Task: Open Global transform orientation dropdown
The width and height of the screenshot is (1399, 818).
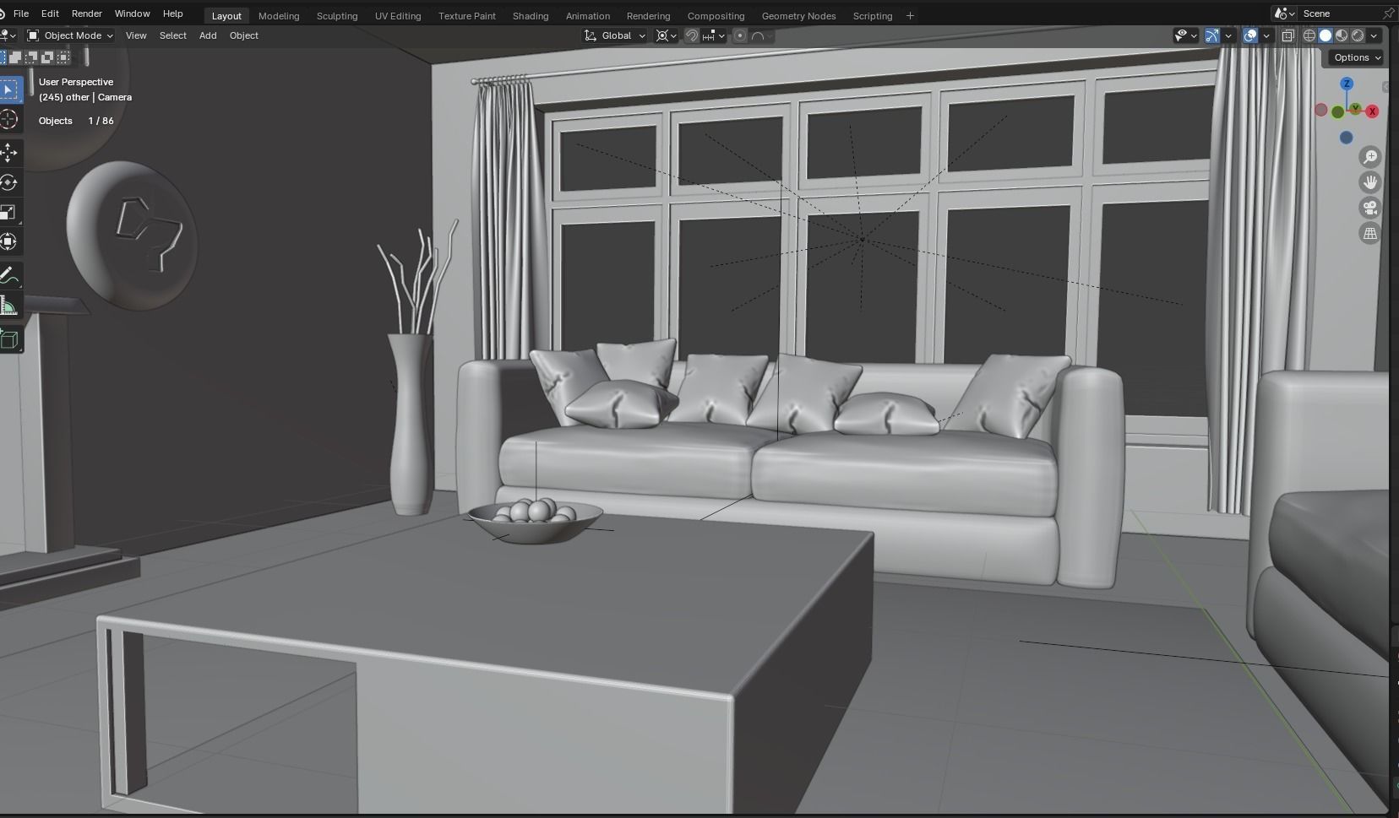Action: [615, 35]
